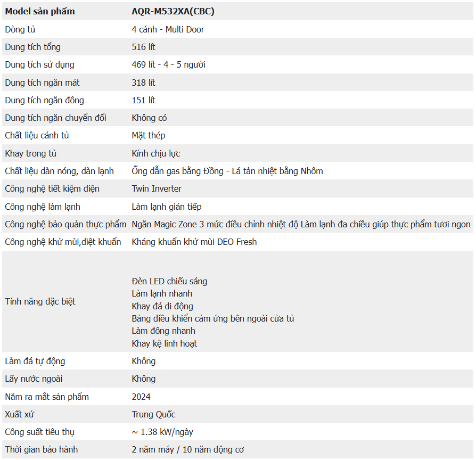
Task: Select the "Khay đá di động" feature line
Action: pos(162,306)
